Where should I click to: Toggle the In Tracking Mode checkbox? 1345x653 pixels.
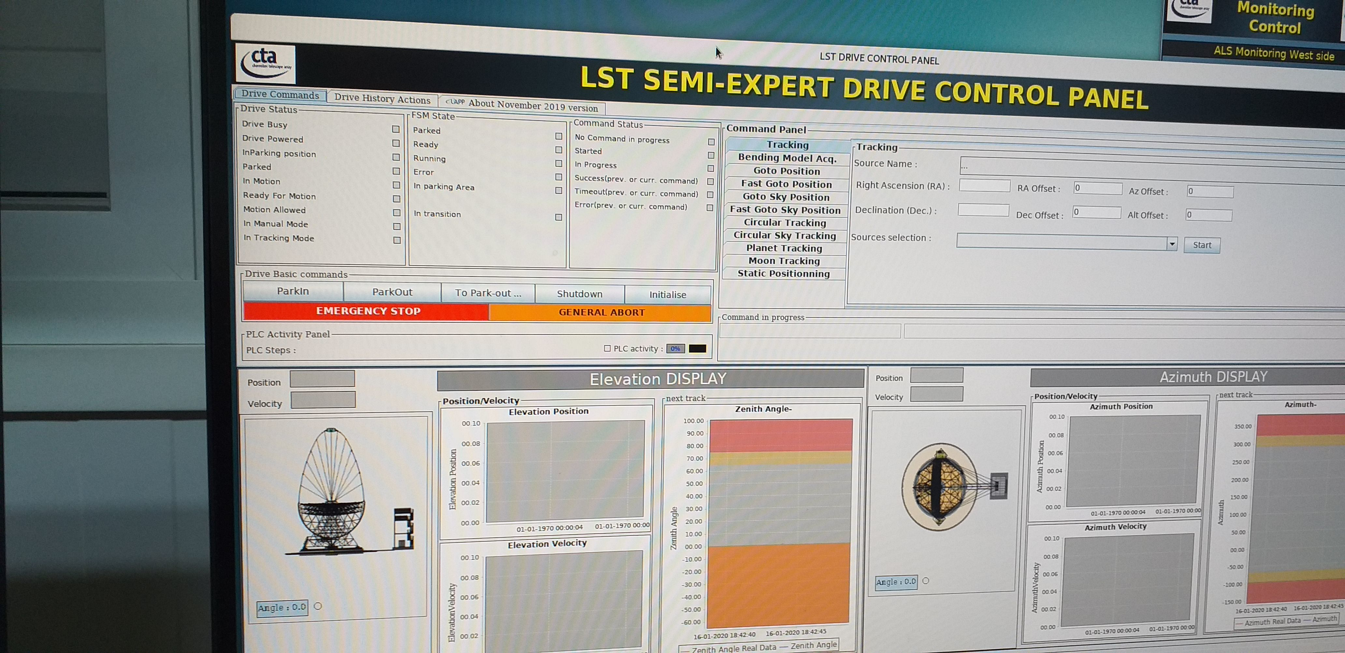pyautogui.click(x=397, y=240)
